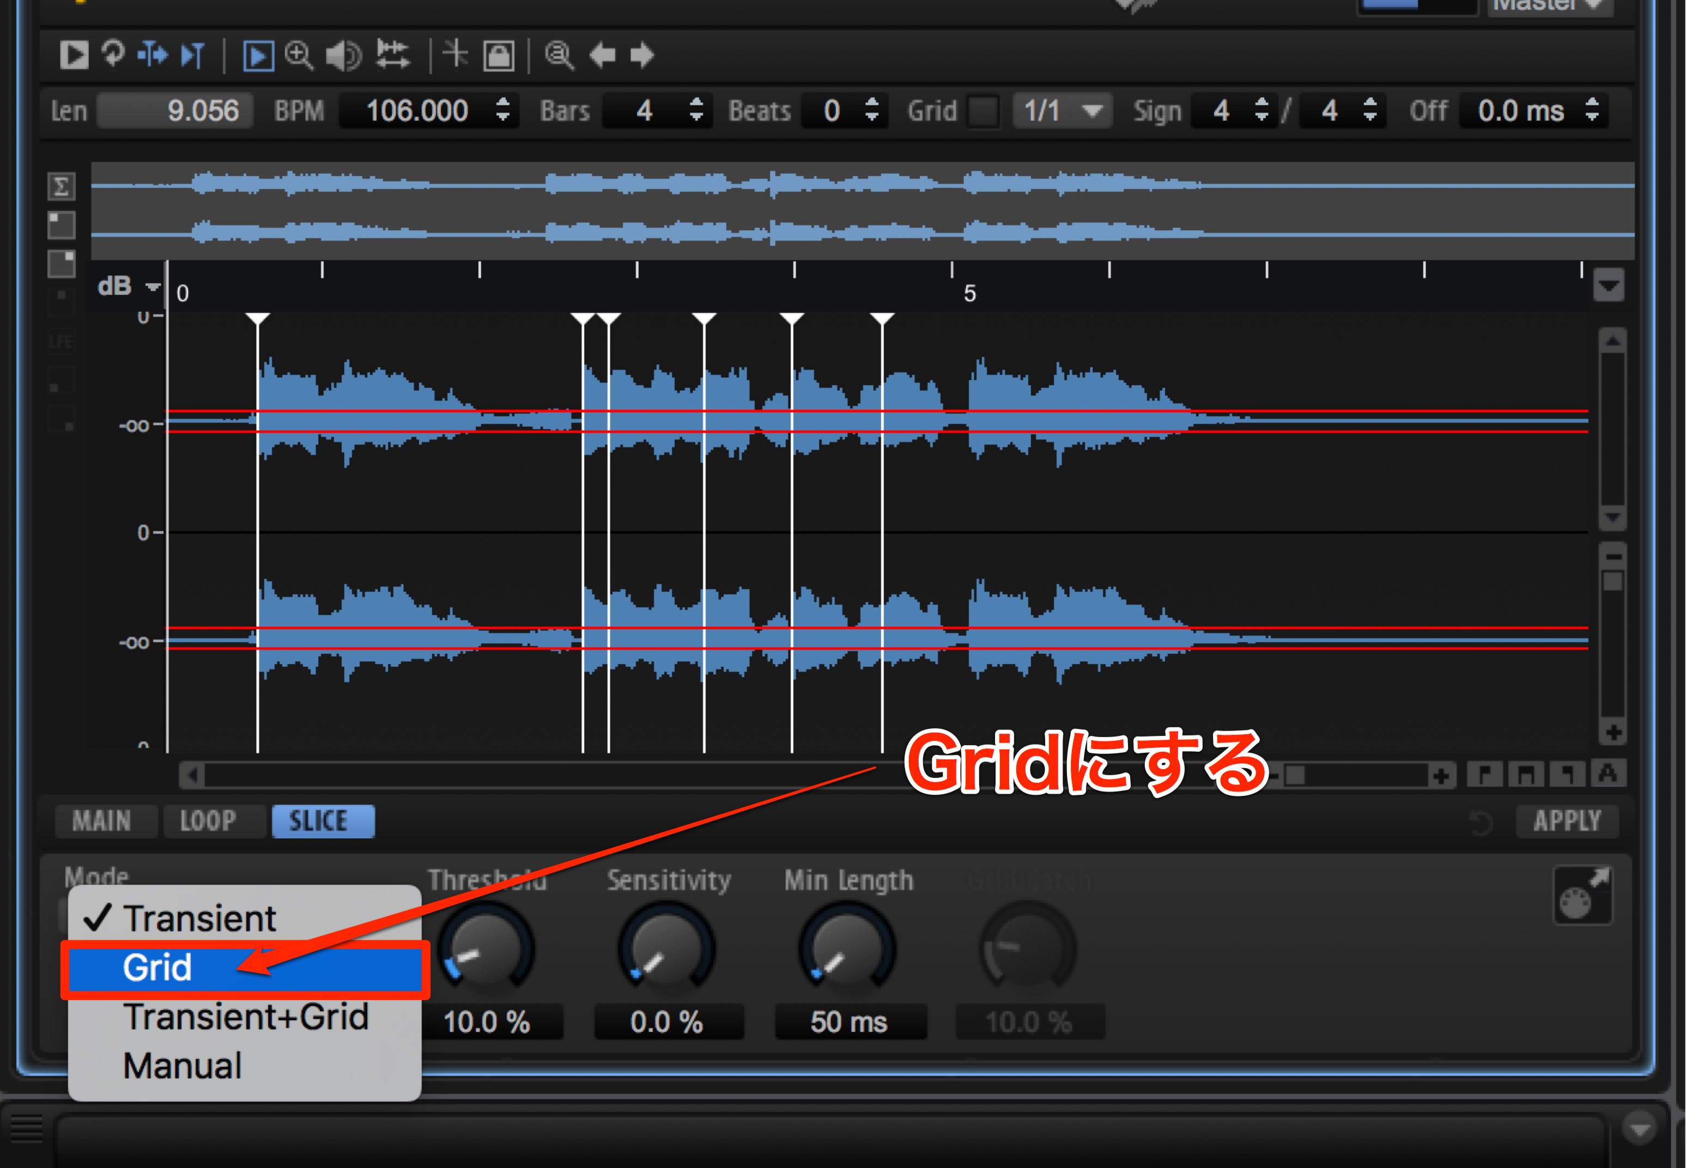Enable the Auto-Scroll icon
Viewport: 1686px width, 1168px height.
point(258,56)
